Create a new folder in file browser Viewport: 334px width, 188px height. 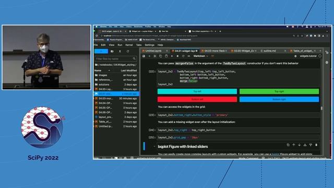pyautogui.click(x=112, y=51)
